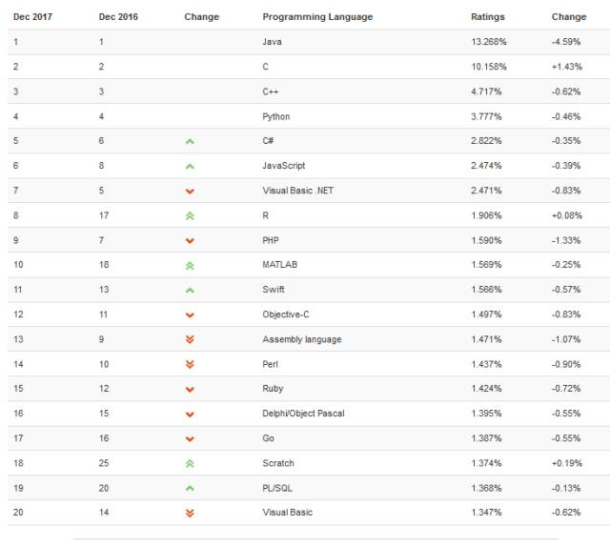Click the Java language name
The height and width of the screenshot is (547, 610).
(272, 42)
